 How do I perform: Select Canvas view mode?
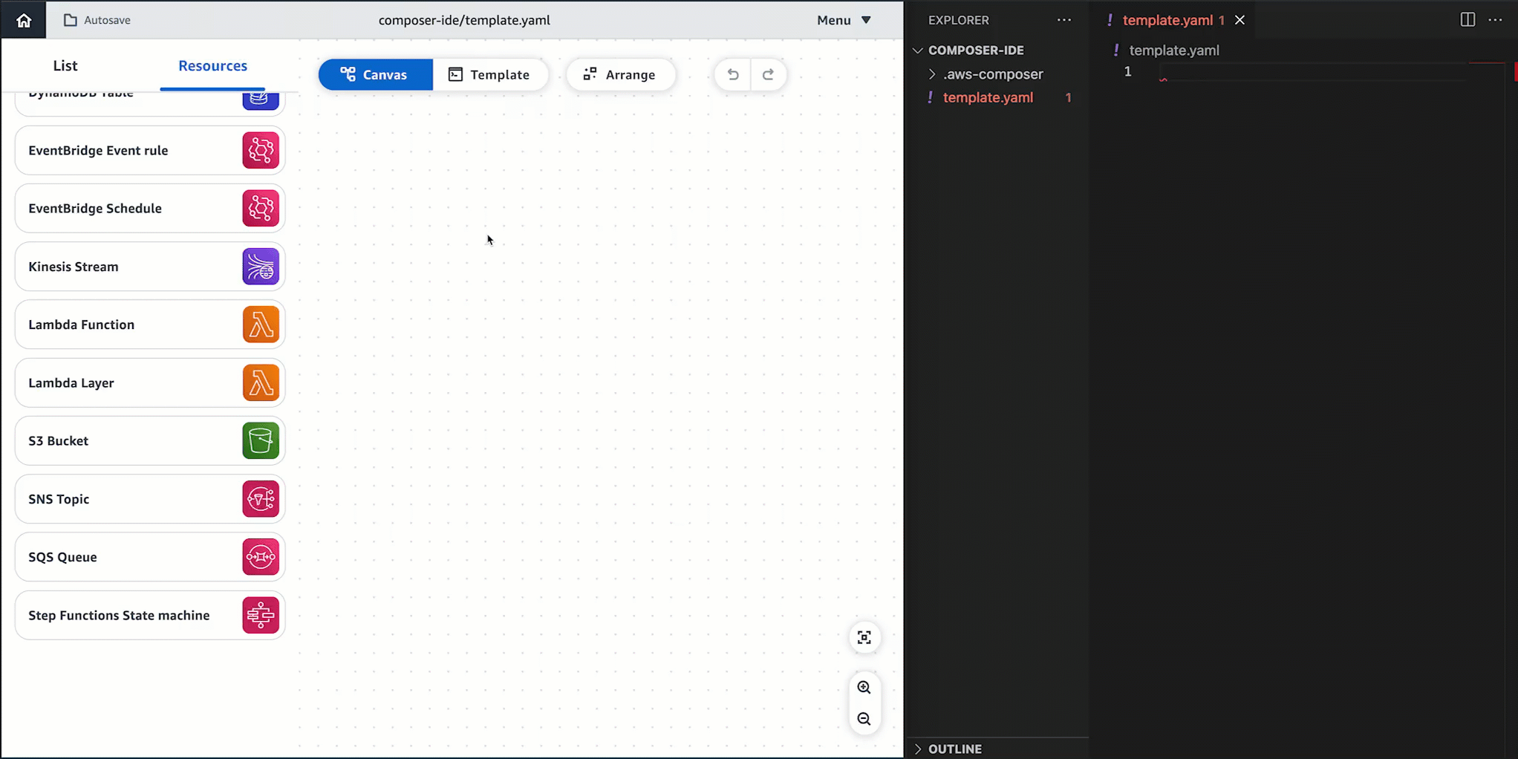[375, 74]
